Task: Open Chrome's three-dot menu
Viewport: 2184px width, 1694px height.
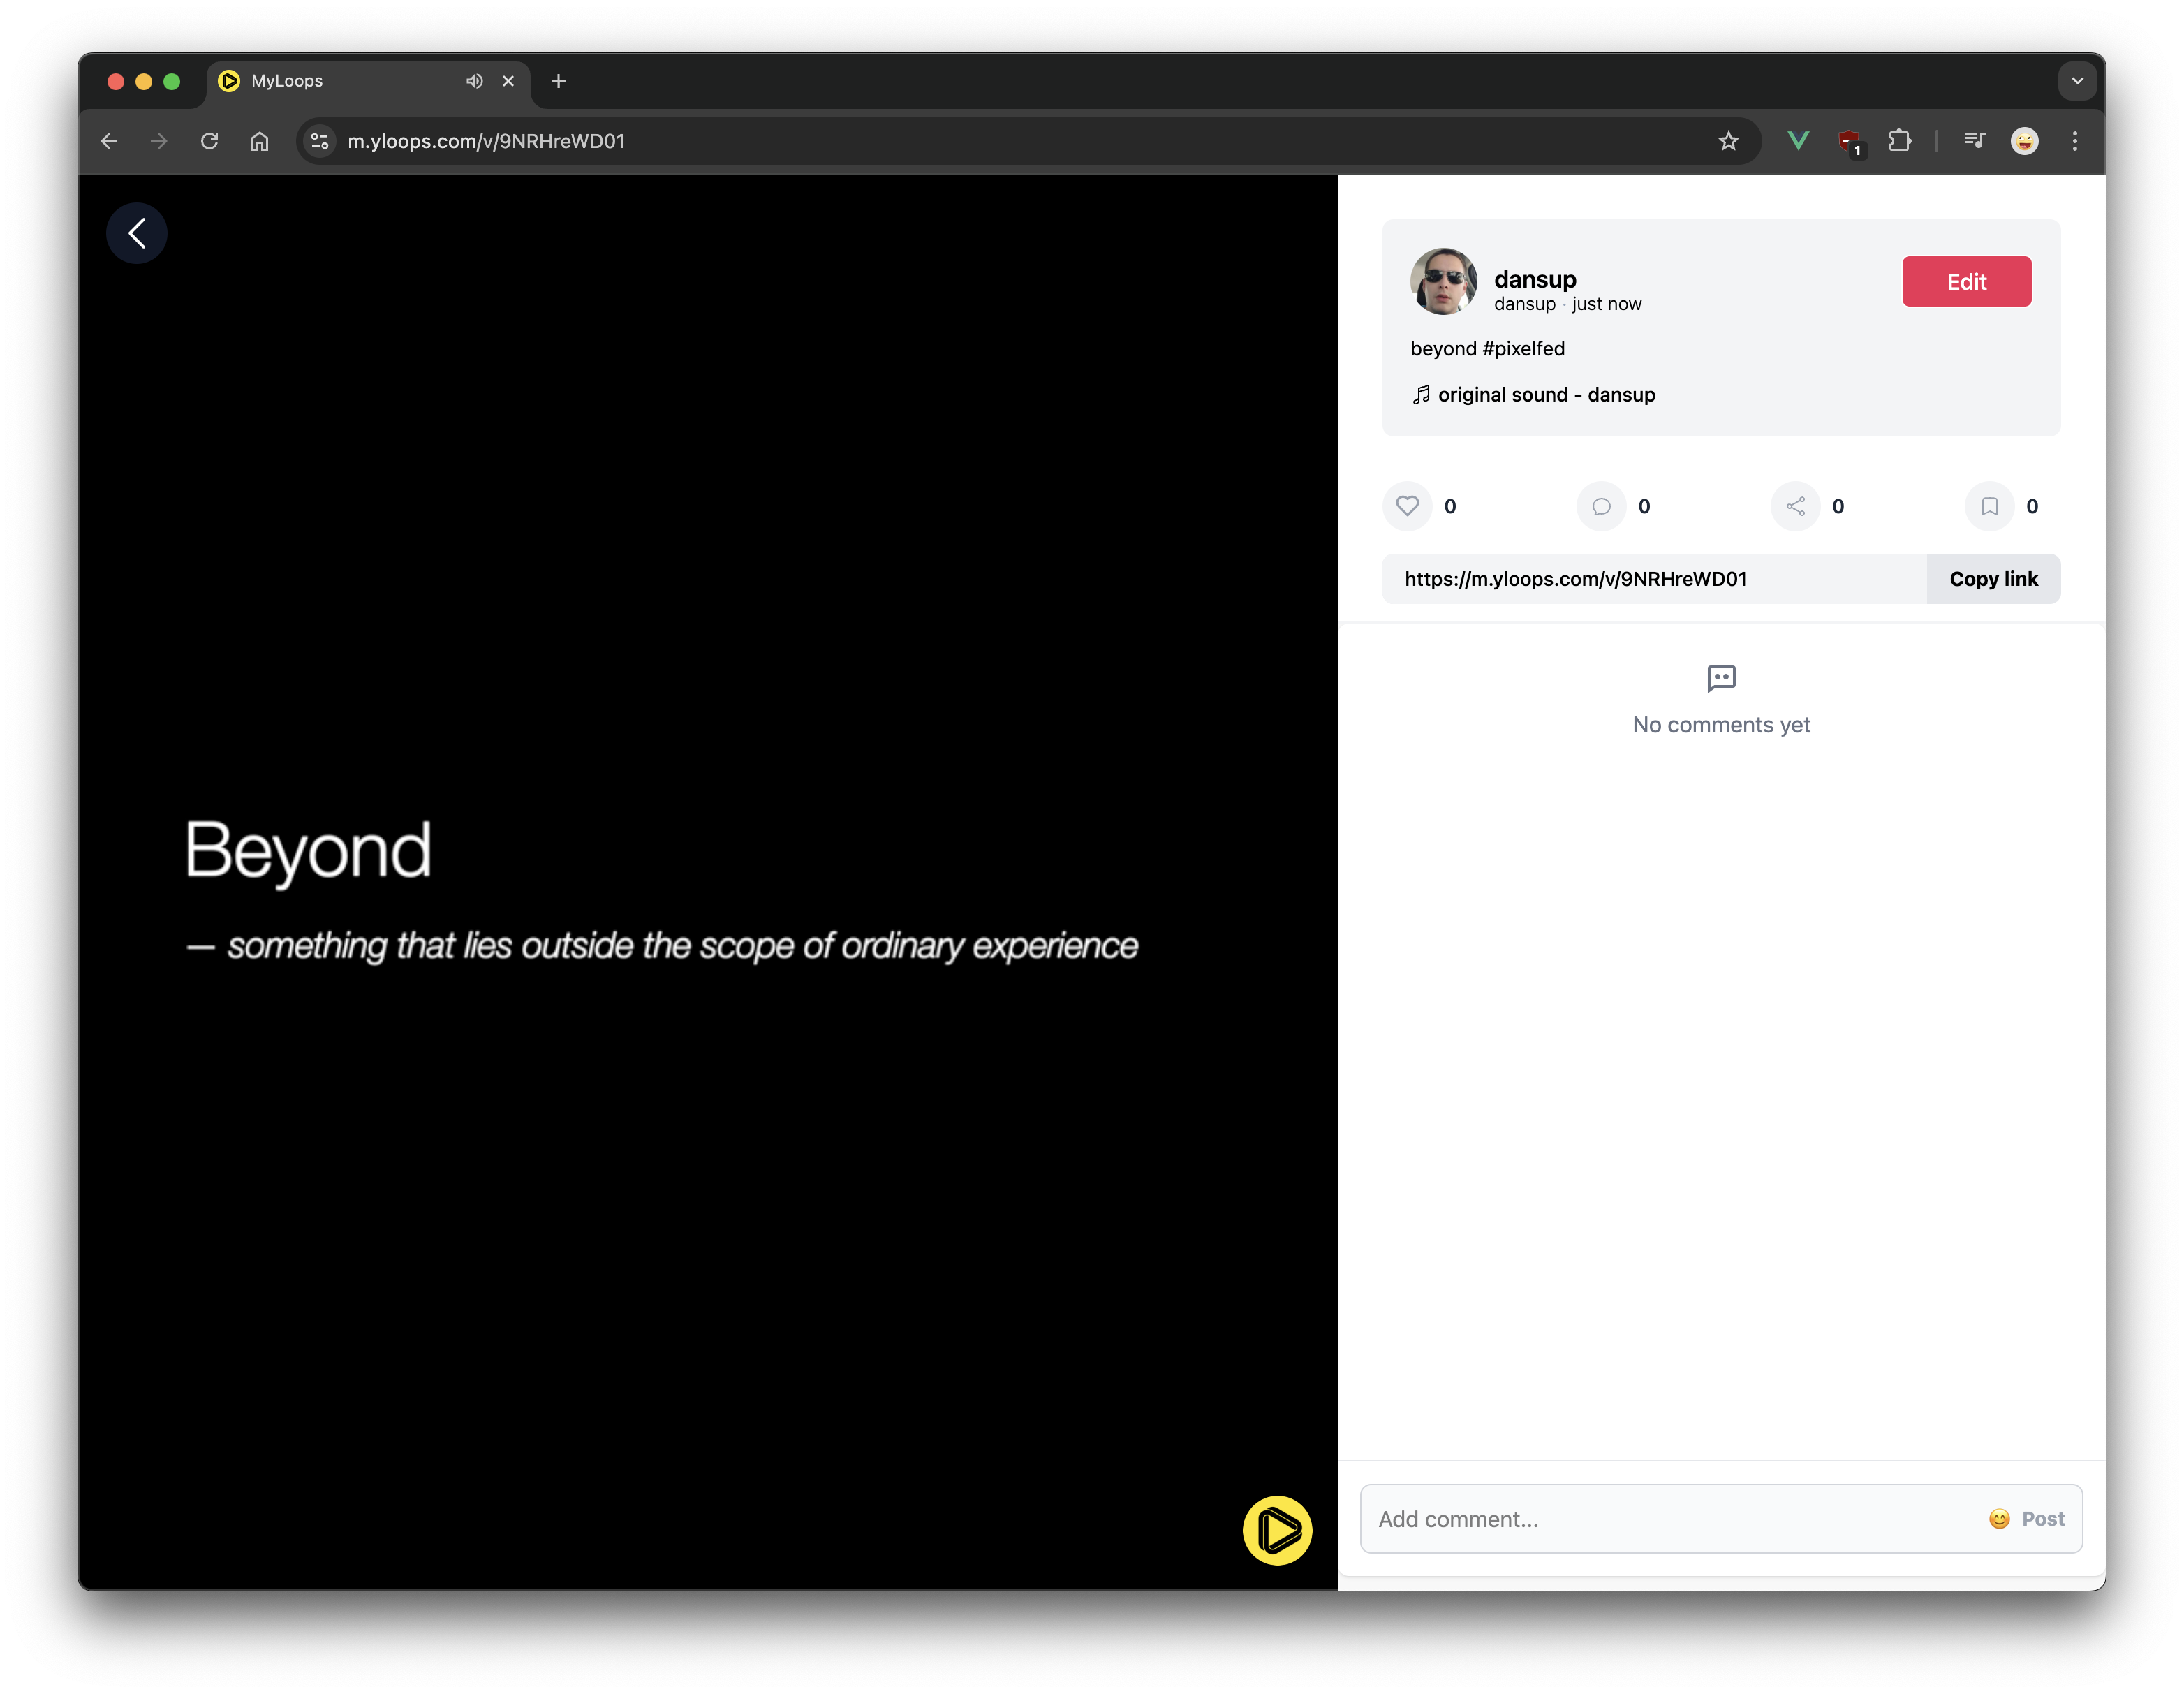Action: [2075, 141]
